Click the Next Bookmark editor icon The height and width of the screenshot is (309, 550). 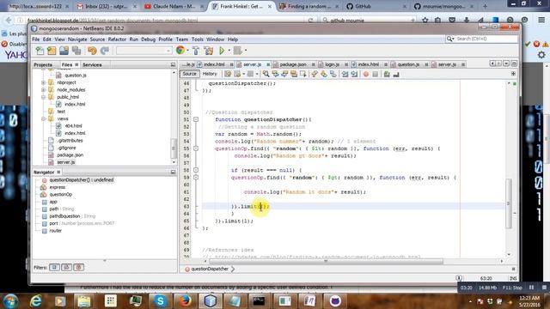(324, 74)
